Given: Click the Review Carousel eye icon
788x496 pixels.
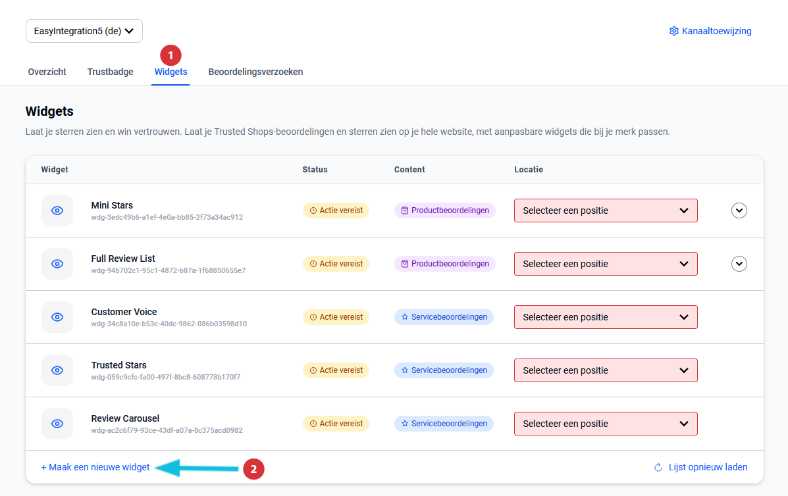Looking at the screenshot, I should point(57,424).
